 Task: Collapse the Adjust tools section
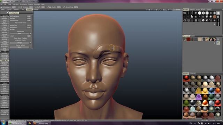click(x=5, y=83)
